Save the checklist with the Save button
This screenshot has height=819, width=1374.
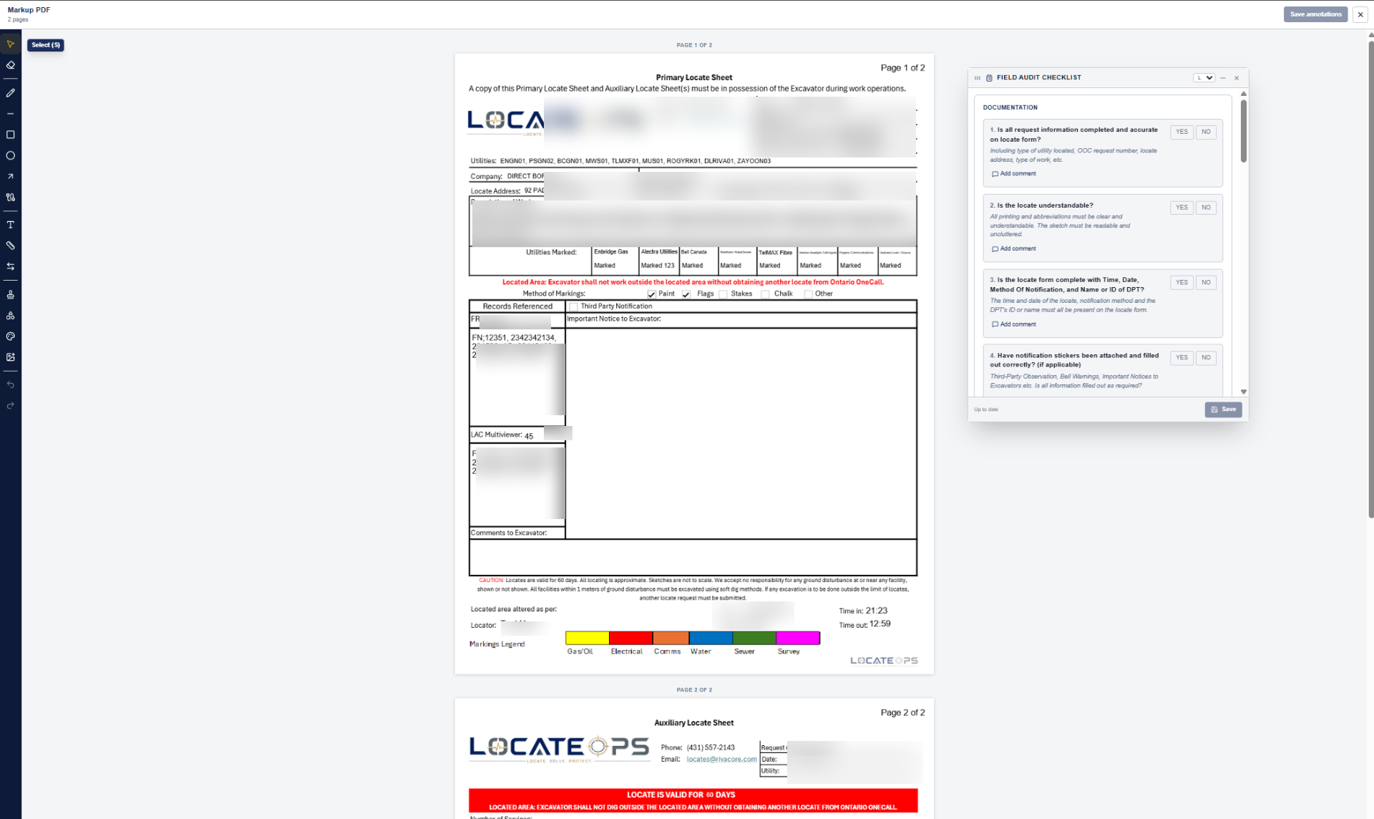(x=1223, y=409)
